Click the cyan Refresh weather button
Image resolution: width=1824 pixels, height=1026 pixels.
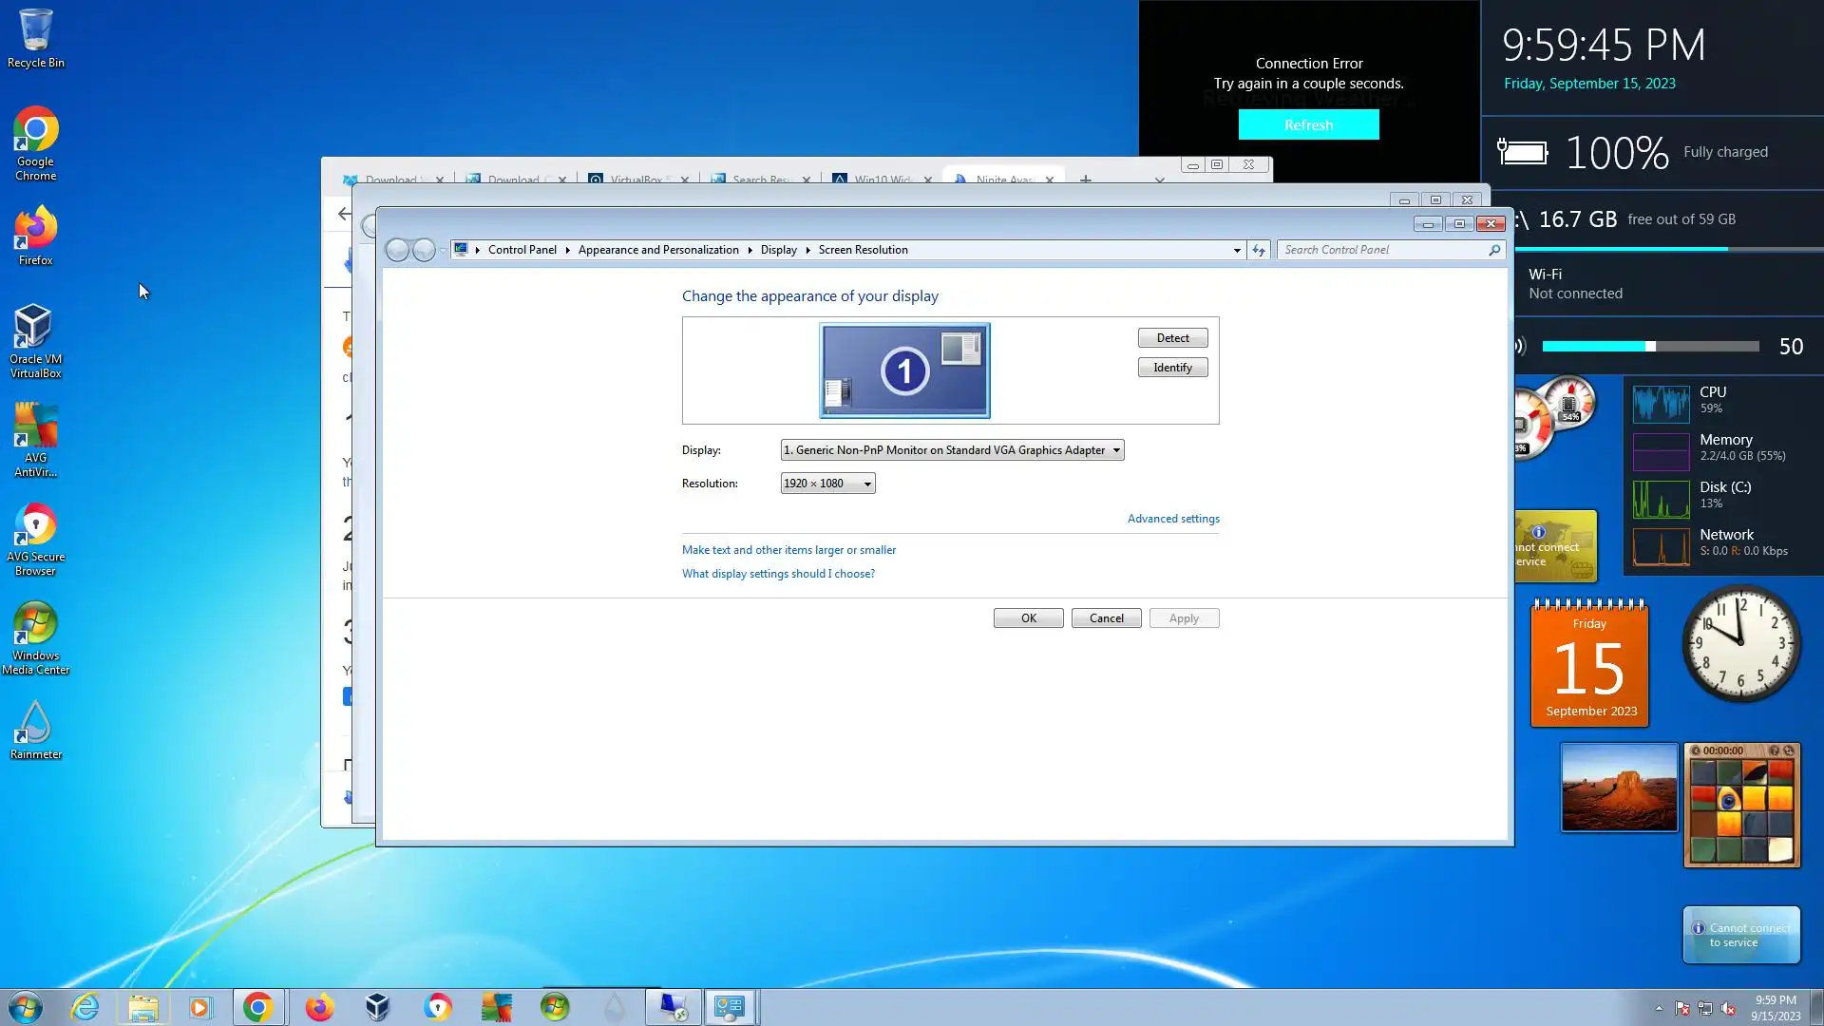click(1308, 124)
